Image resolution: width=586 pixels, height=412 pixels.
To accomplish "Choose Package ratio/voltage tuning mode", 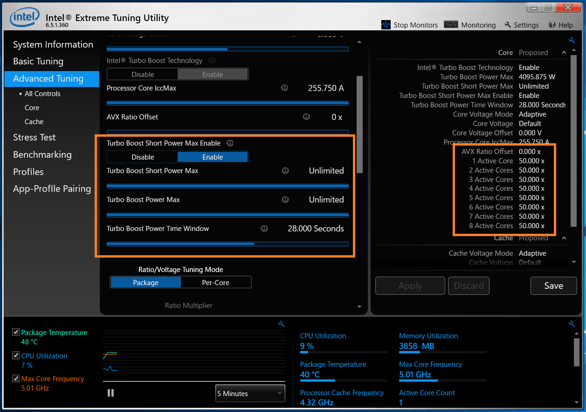I will pos(145,282).
